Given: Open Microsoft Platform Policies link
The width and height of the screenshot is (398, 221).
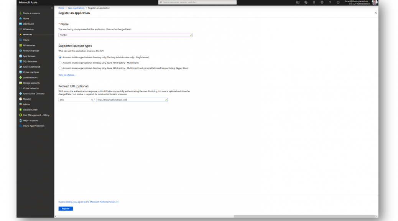Looking at the screenshot, I should [88, 202].
